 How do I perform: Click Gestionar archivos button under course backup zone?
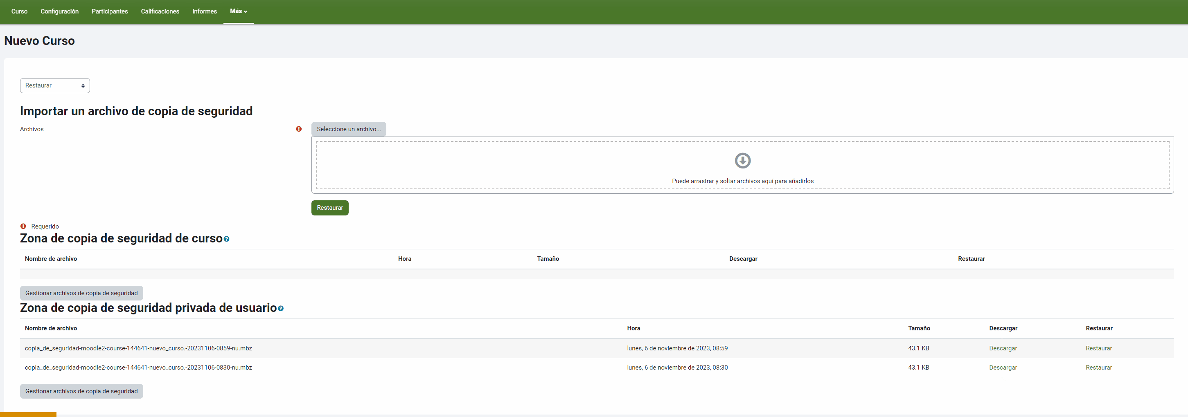(81, 293)
